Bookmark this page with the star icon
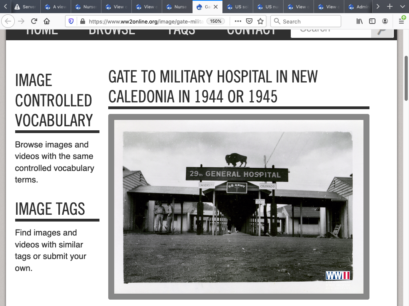The image size is (409, 306). point(260,22)
